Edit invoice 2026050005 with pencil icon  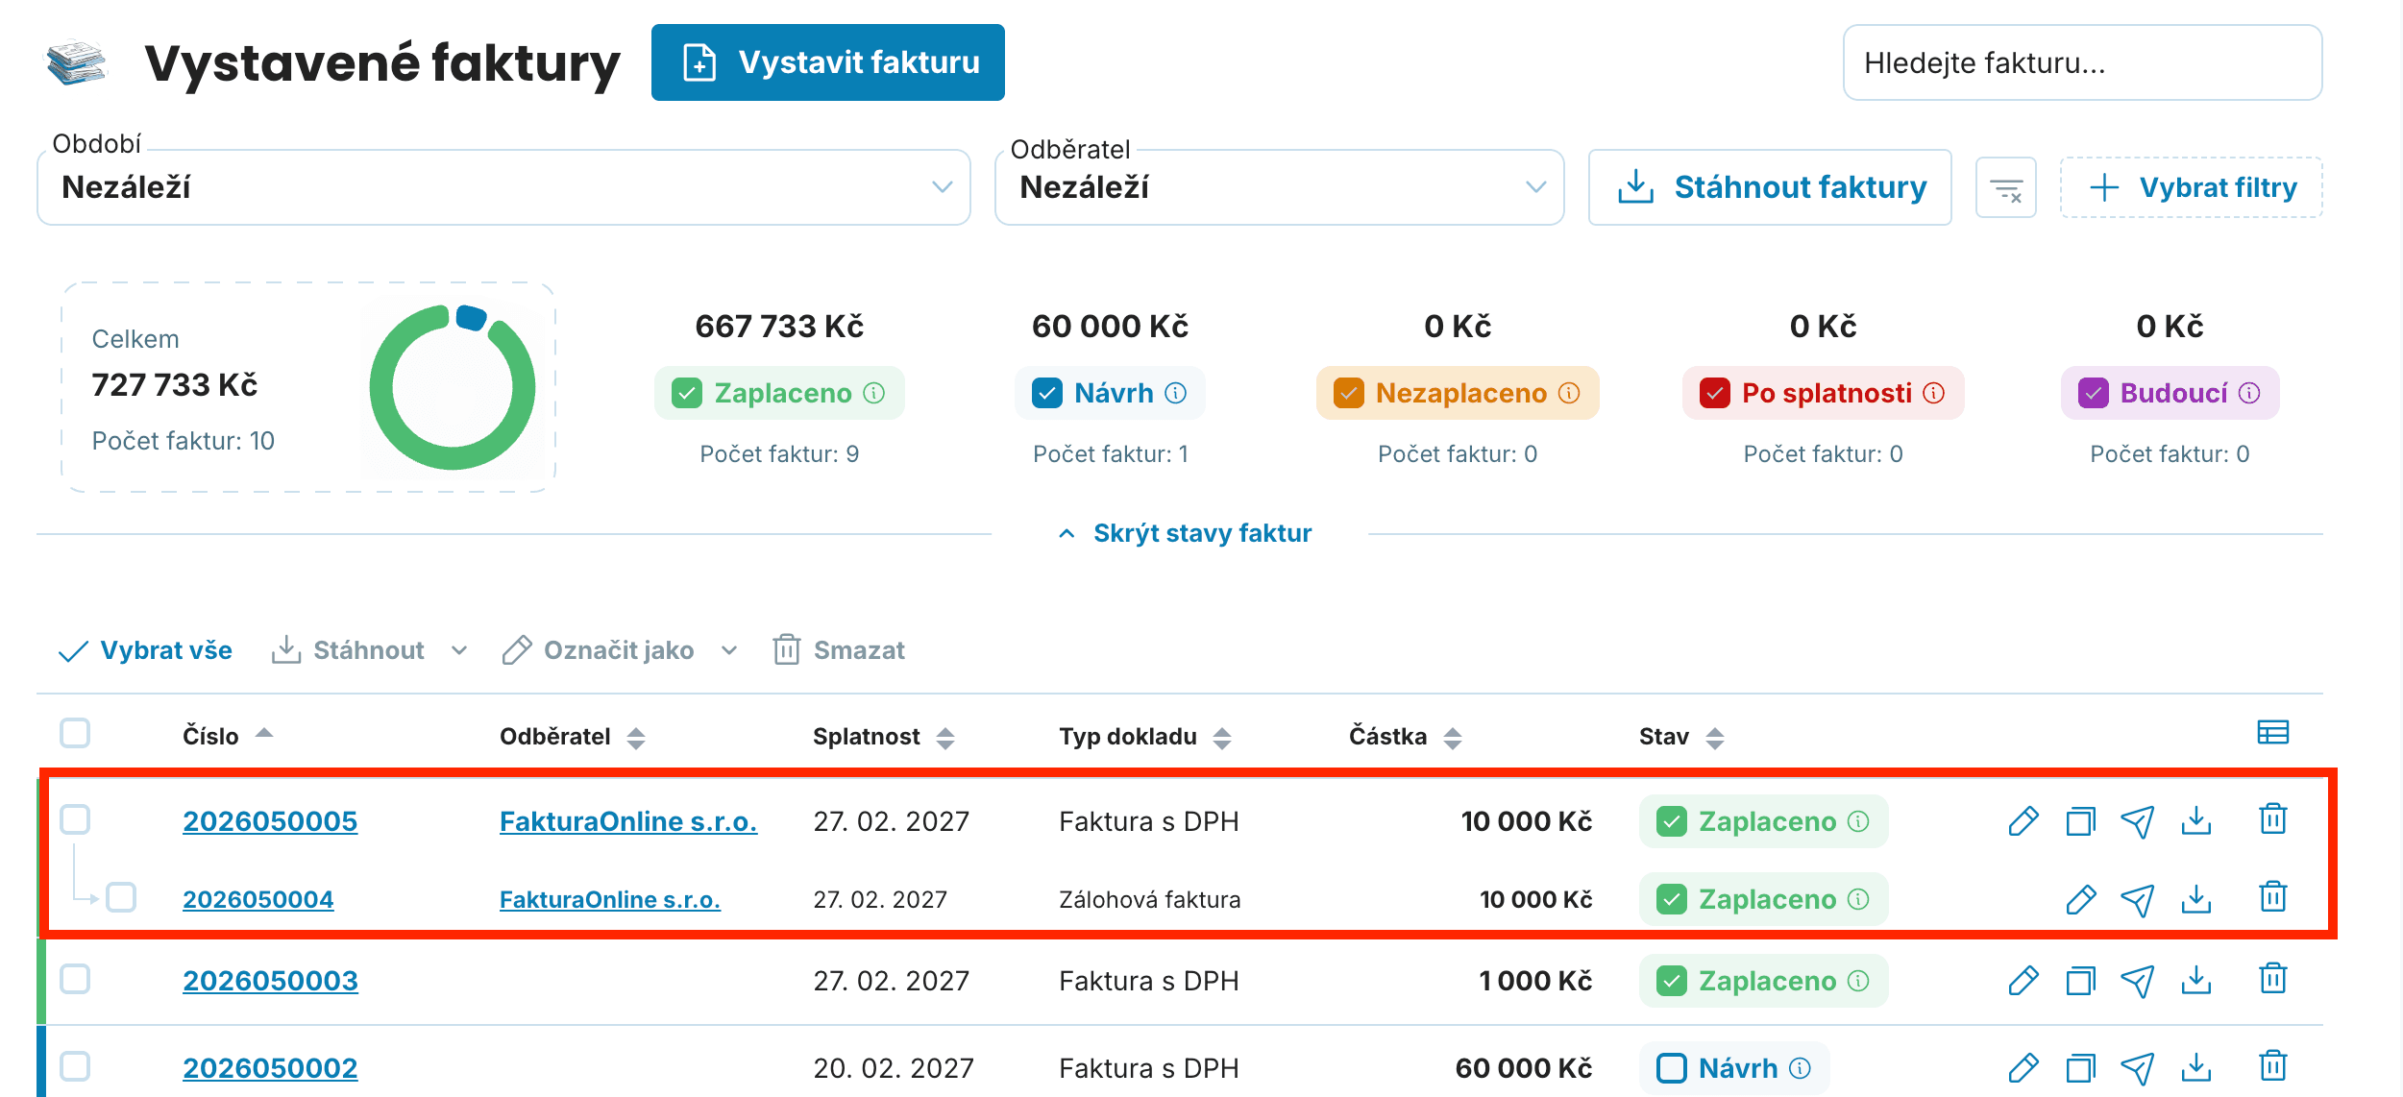click(x=2023, y=821)
